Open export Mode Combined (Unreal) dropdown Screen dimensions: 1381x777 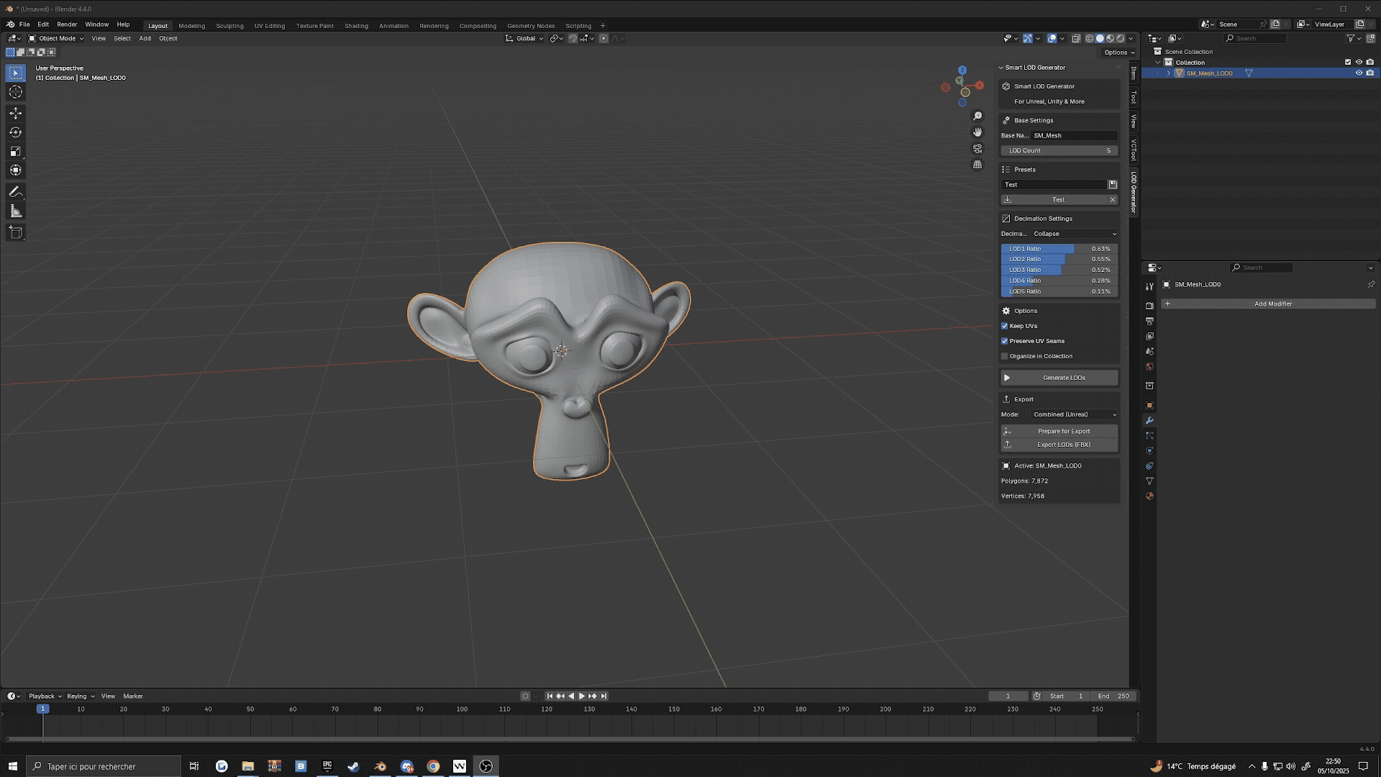pyautogui.click(x=1074, y=414)
